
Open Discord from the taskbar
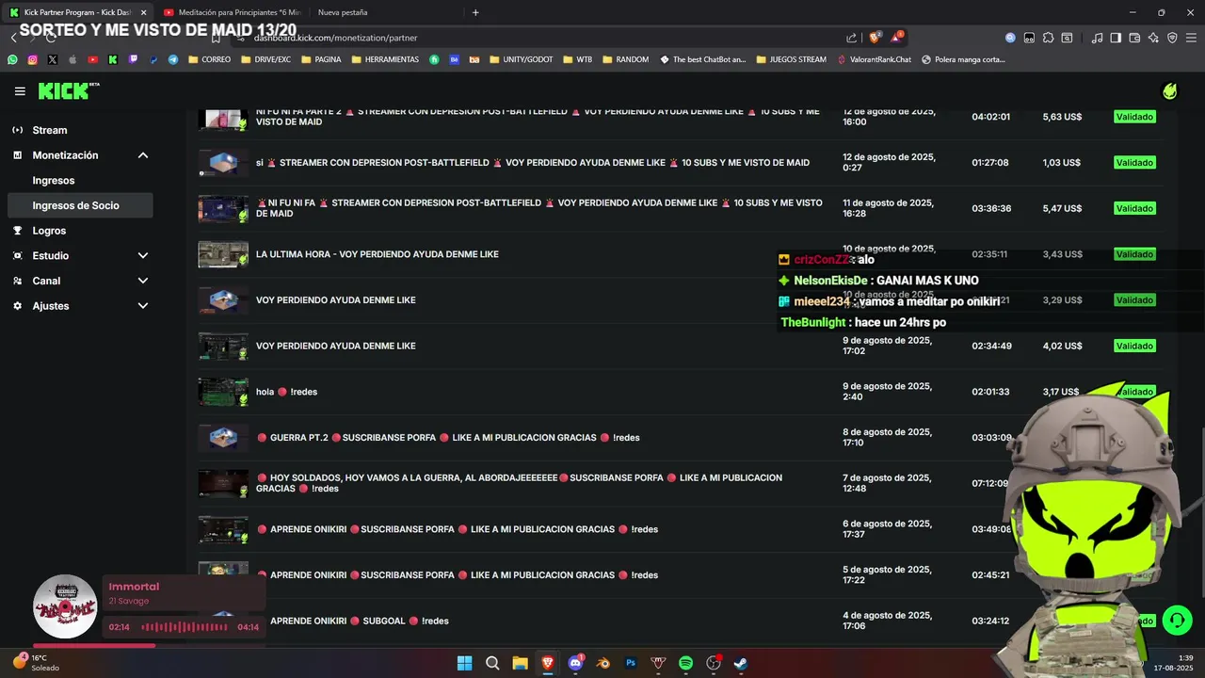click(x=575, y=663)
